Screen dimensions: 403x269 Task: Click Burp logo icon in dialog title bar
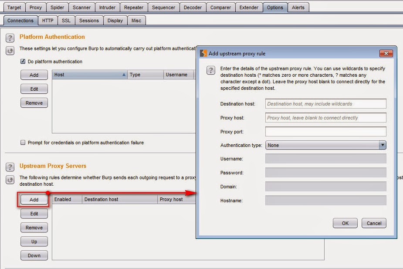203,53
